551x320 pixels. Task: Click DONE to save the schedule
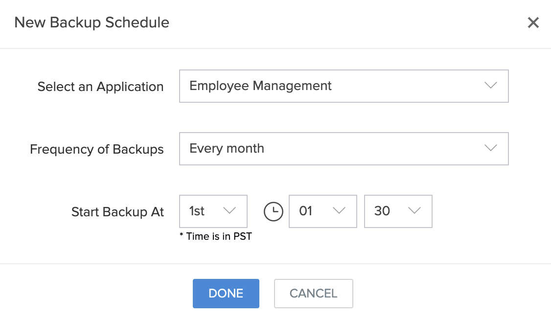(226, 293)
